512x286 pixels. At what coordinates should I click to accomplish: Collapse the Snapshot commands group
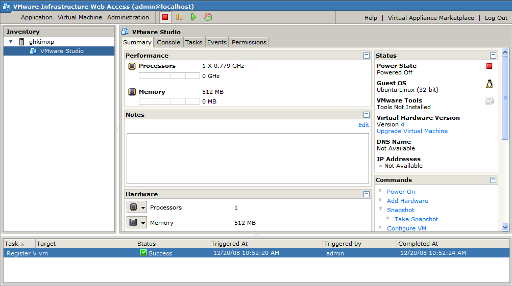(x=380, y=209)
